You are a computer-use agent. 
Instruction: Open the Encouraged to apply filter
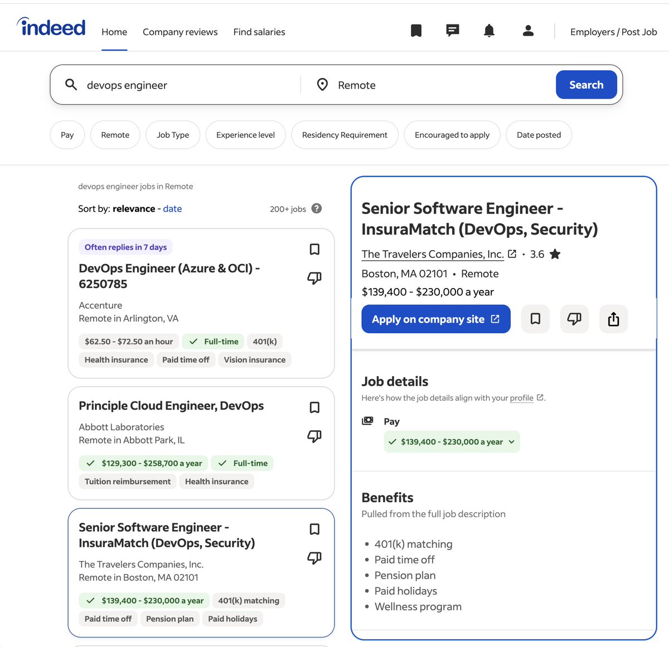[x=452, y=135]
